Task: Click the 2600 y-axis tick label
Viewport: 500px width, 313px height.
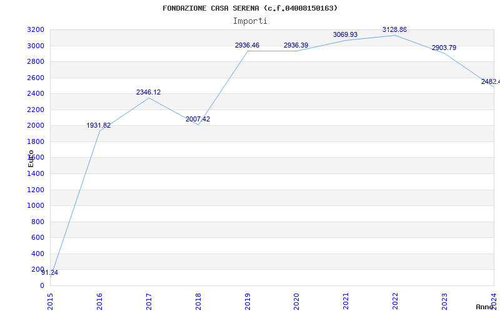Action: point(36,78)
